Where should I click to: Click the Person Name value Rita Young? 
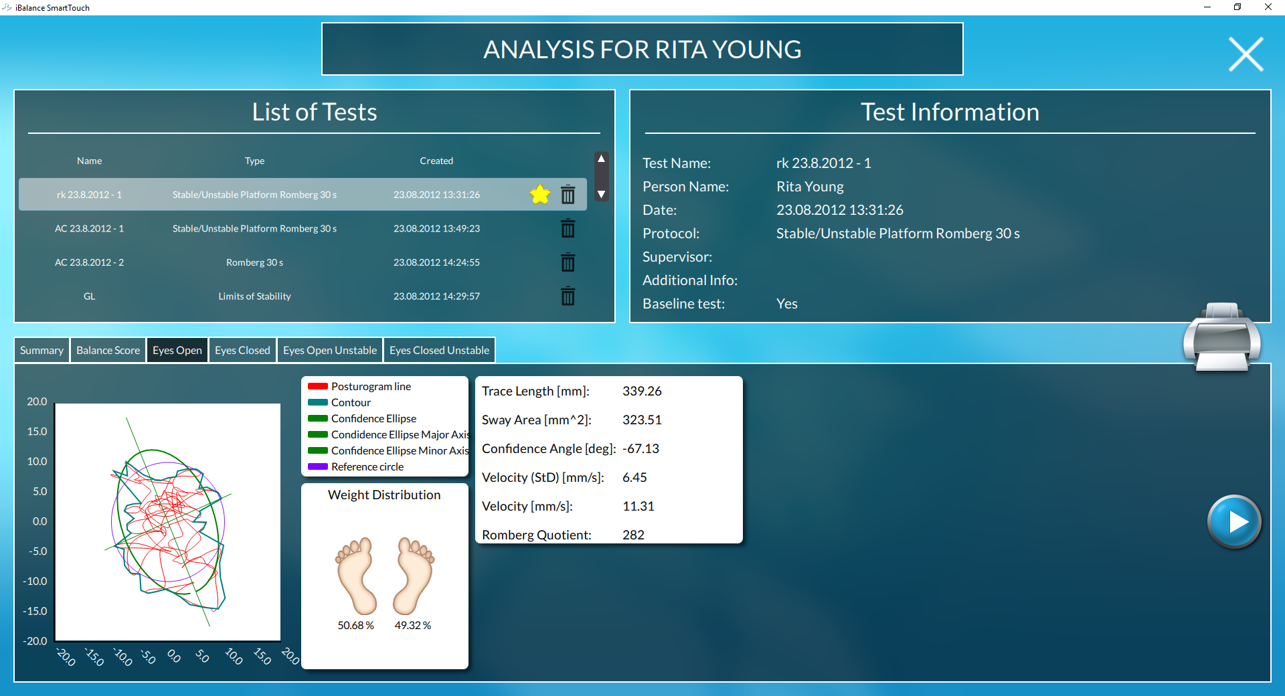[810, 187]
